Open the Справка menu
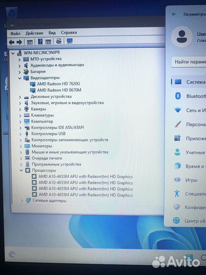206x275 pixels. [x=69, y=33]
